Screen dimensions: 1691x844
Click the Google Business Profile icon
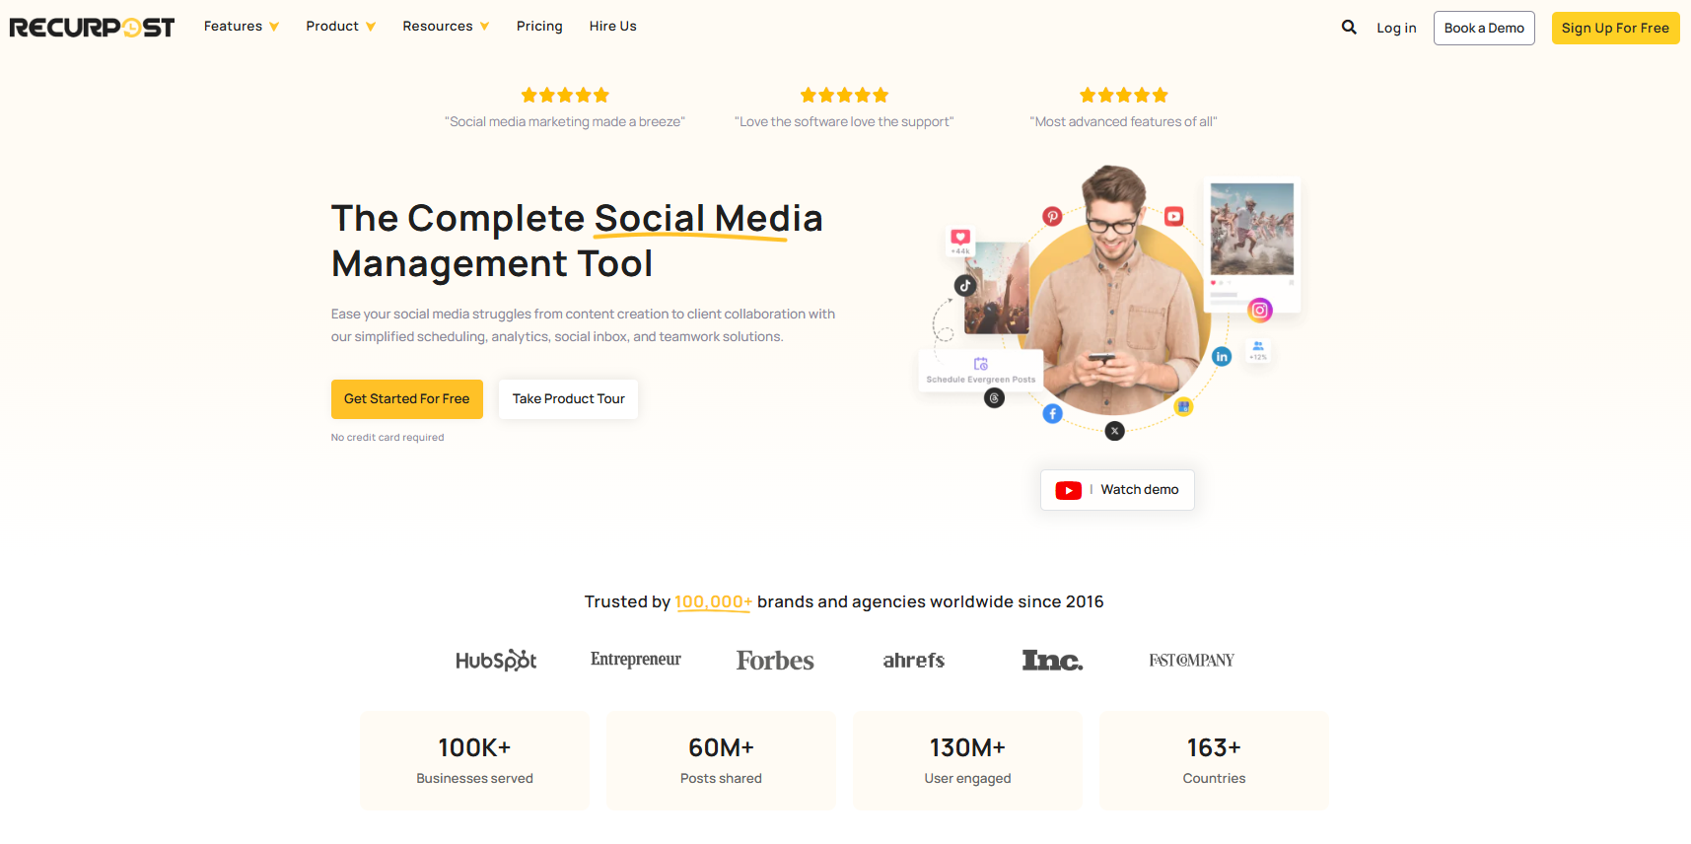pyautogui.click(x=1183, y=406)
